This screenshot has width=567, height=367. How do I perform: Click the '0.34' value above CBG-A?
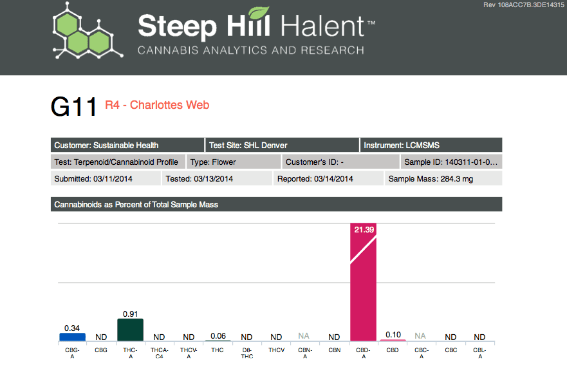click(x=72, y=328)
